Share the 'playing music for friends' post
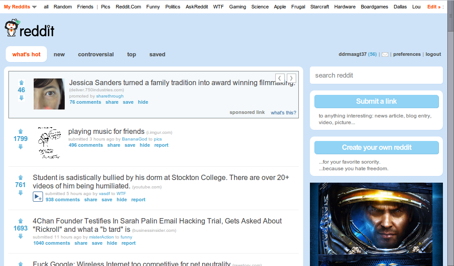This screenshot has height=266, width=454. coord(113,145)
